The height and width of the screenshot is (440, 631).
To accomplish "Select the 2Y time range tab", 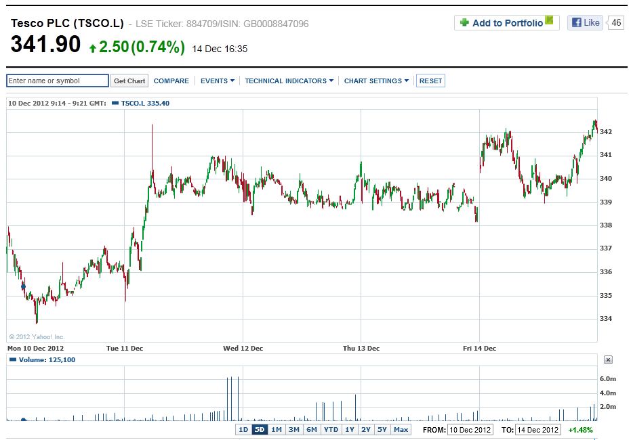I will pyautogui.click(x=366, y=430).
